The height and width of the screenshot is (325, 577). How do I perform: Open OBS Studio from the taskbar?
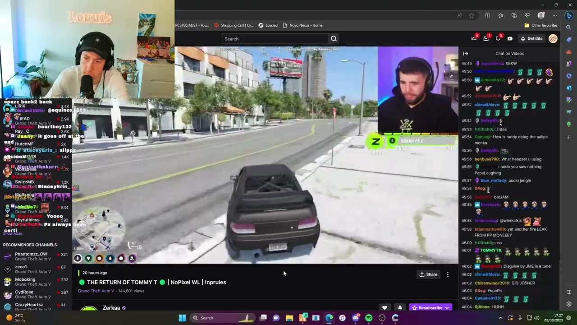point(382,318)
